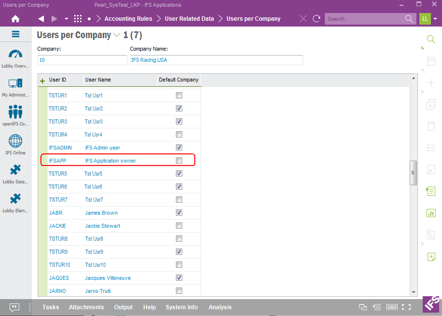Open Lobby Overview shortcut
This screenshot has height=316, width=442.
pos(15,59)
